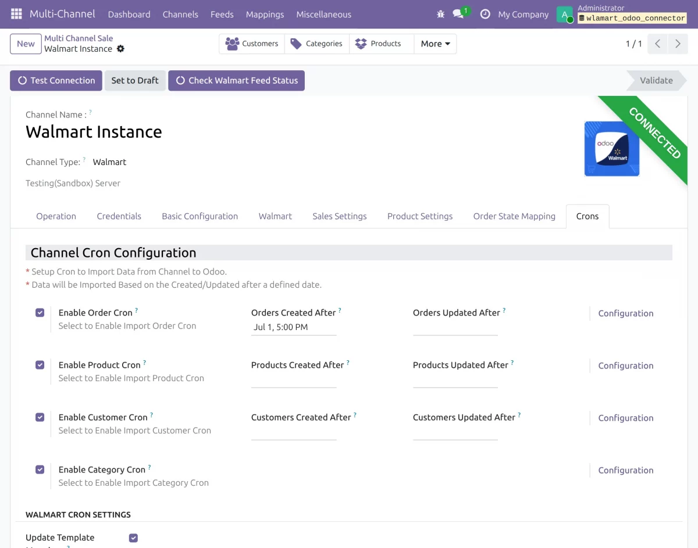Click Set to Draft button
The height and width of the screenshot is (548, 698).
135,81
